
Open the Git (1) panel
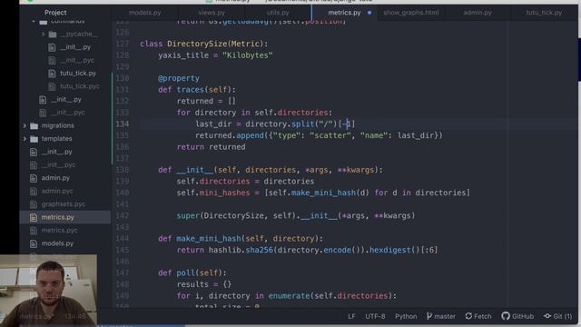pos(557,316)
